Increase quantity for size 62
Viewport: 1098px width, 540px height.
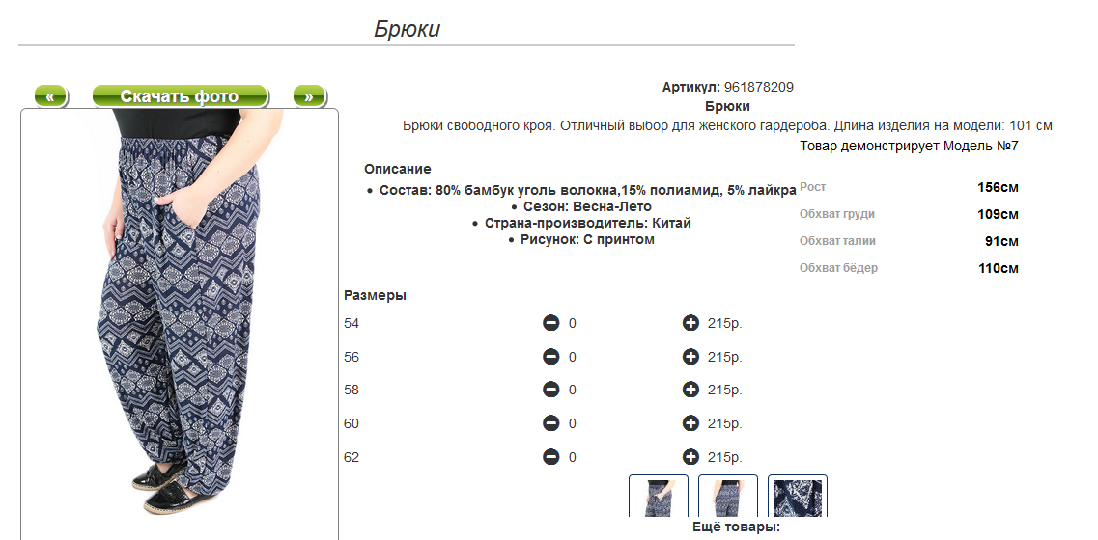coord(690,457)
